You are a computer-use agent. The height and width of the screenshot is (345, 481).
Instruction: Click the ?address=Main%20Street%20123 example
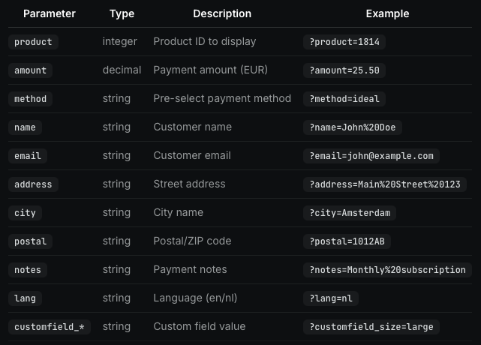pyautogui.click(x=384, y=184)
